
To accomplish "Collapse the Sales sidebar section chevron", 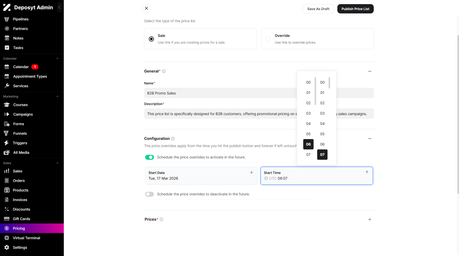I will tap(58, 163).
